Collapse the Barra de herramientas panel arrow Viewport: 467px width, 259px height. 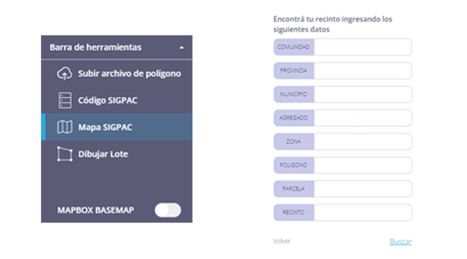(x=182, y=48)
